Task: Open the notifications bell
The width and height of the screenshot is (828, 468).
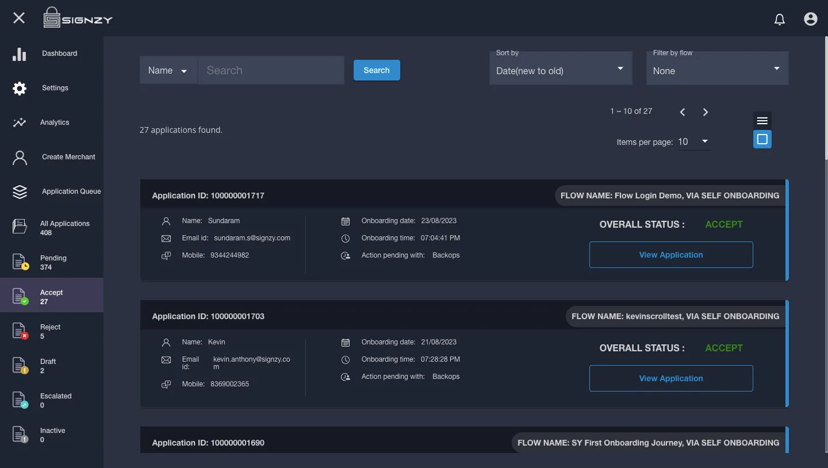Action: (x=780, y=20)
